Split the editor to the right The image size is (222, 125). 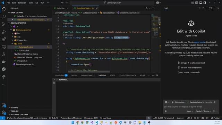point(153,8)
